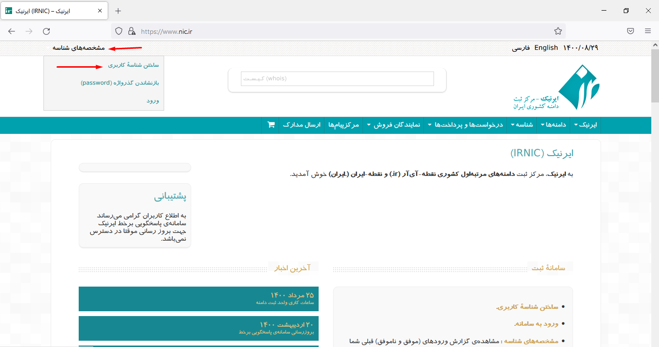Select بازنشاندن گذرواژه (password) option
Screen dimensions: 659x347
coord(120,83)
